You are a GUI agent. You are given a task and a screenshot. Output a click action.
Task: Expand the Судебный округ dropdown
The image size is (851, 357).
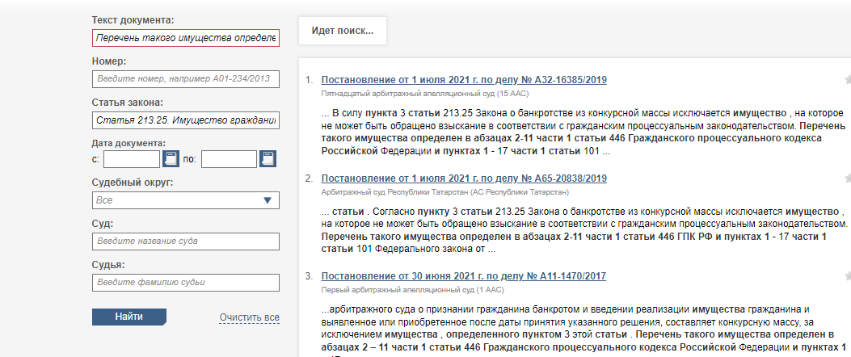tap(185, 200)
